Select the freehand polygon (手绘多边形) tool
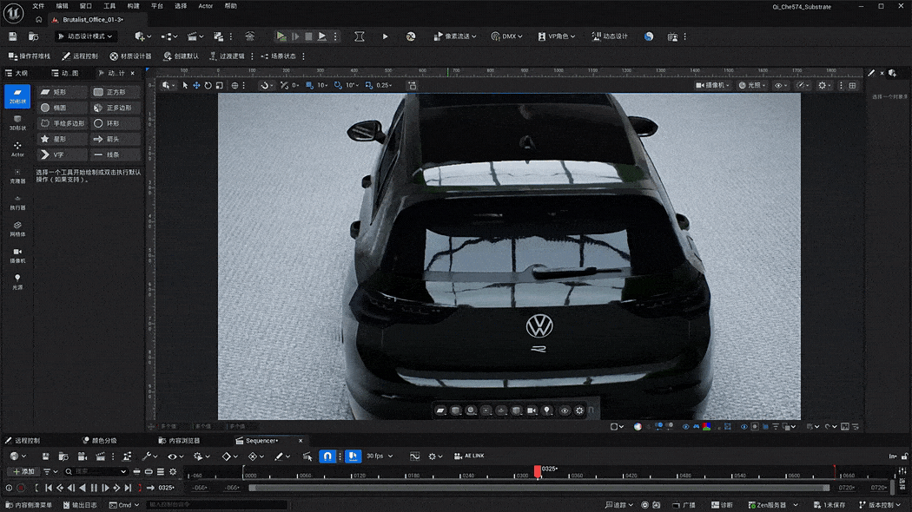The height and width of the screenshot is (512, 912). click(x=63, y=123)
